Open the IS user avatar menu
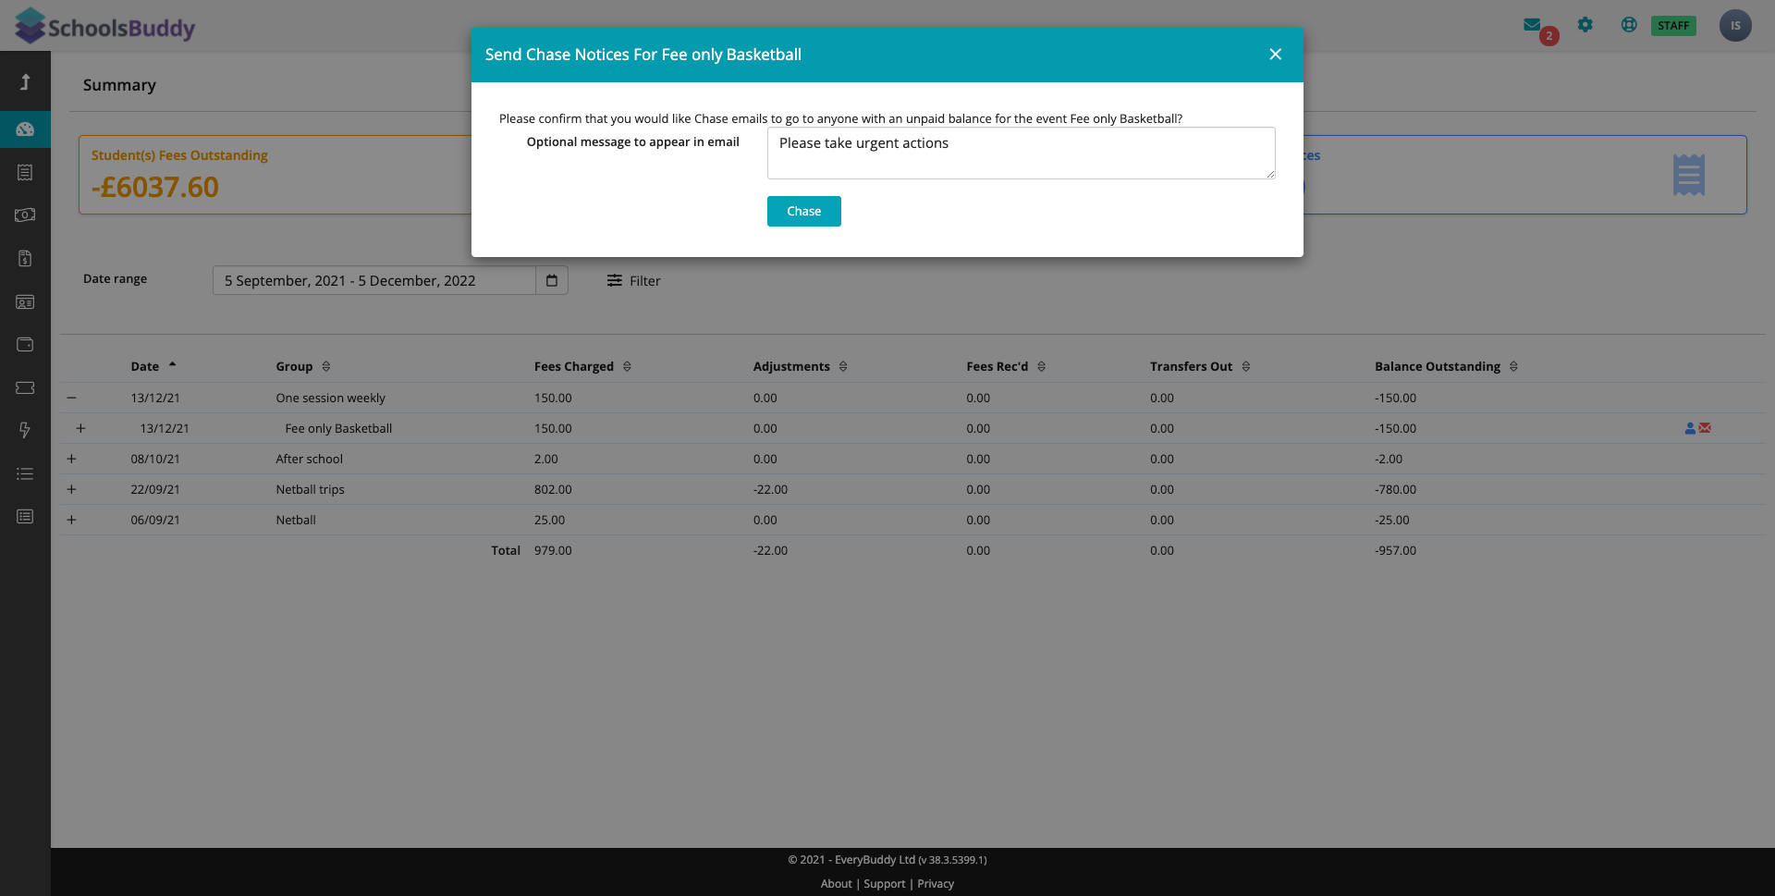The height and width of the screenshot is (896, 1775). click(x=1735, y=26)
